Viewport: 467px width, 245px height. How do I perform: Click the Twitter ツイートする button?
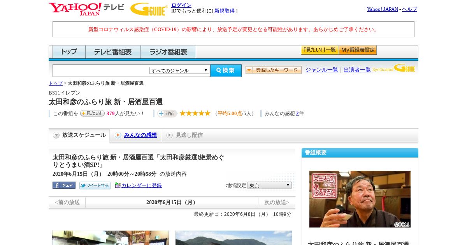(x=95, y=185)
